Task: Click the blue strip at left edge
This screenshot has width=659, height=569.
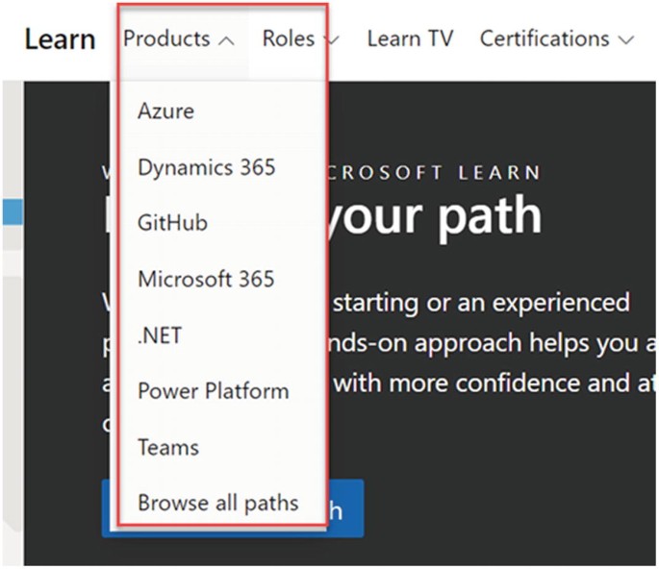Action: pyautogui.click(x=11, y=211)
